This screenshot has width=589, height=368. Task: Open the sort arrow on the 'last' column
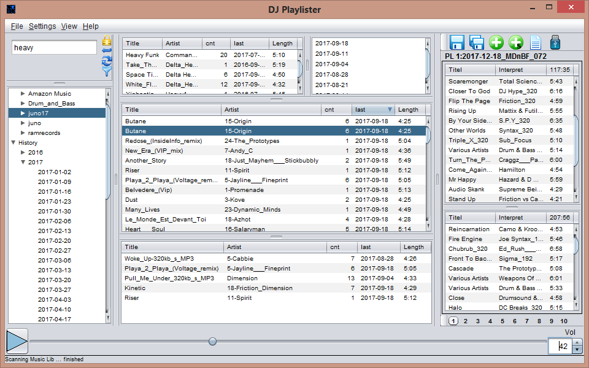[390, 110]
